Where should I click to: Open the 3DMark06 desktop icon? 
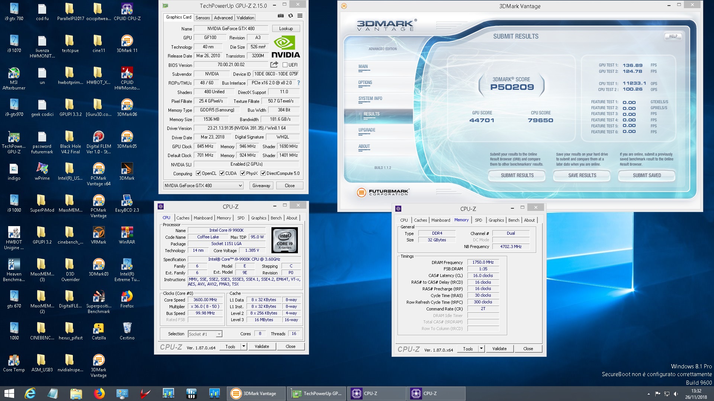coord(127,108)
